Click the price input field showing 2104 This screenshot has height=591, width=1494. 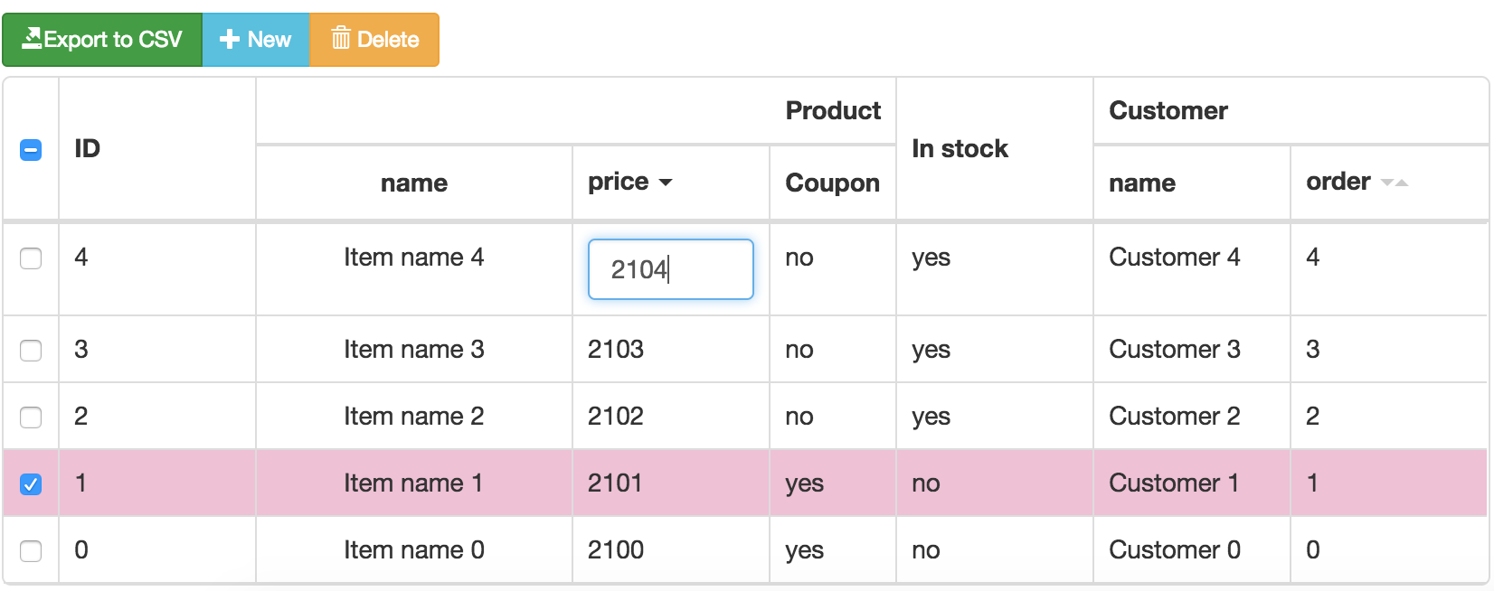(670, 268)
